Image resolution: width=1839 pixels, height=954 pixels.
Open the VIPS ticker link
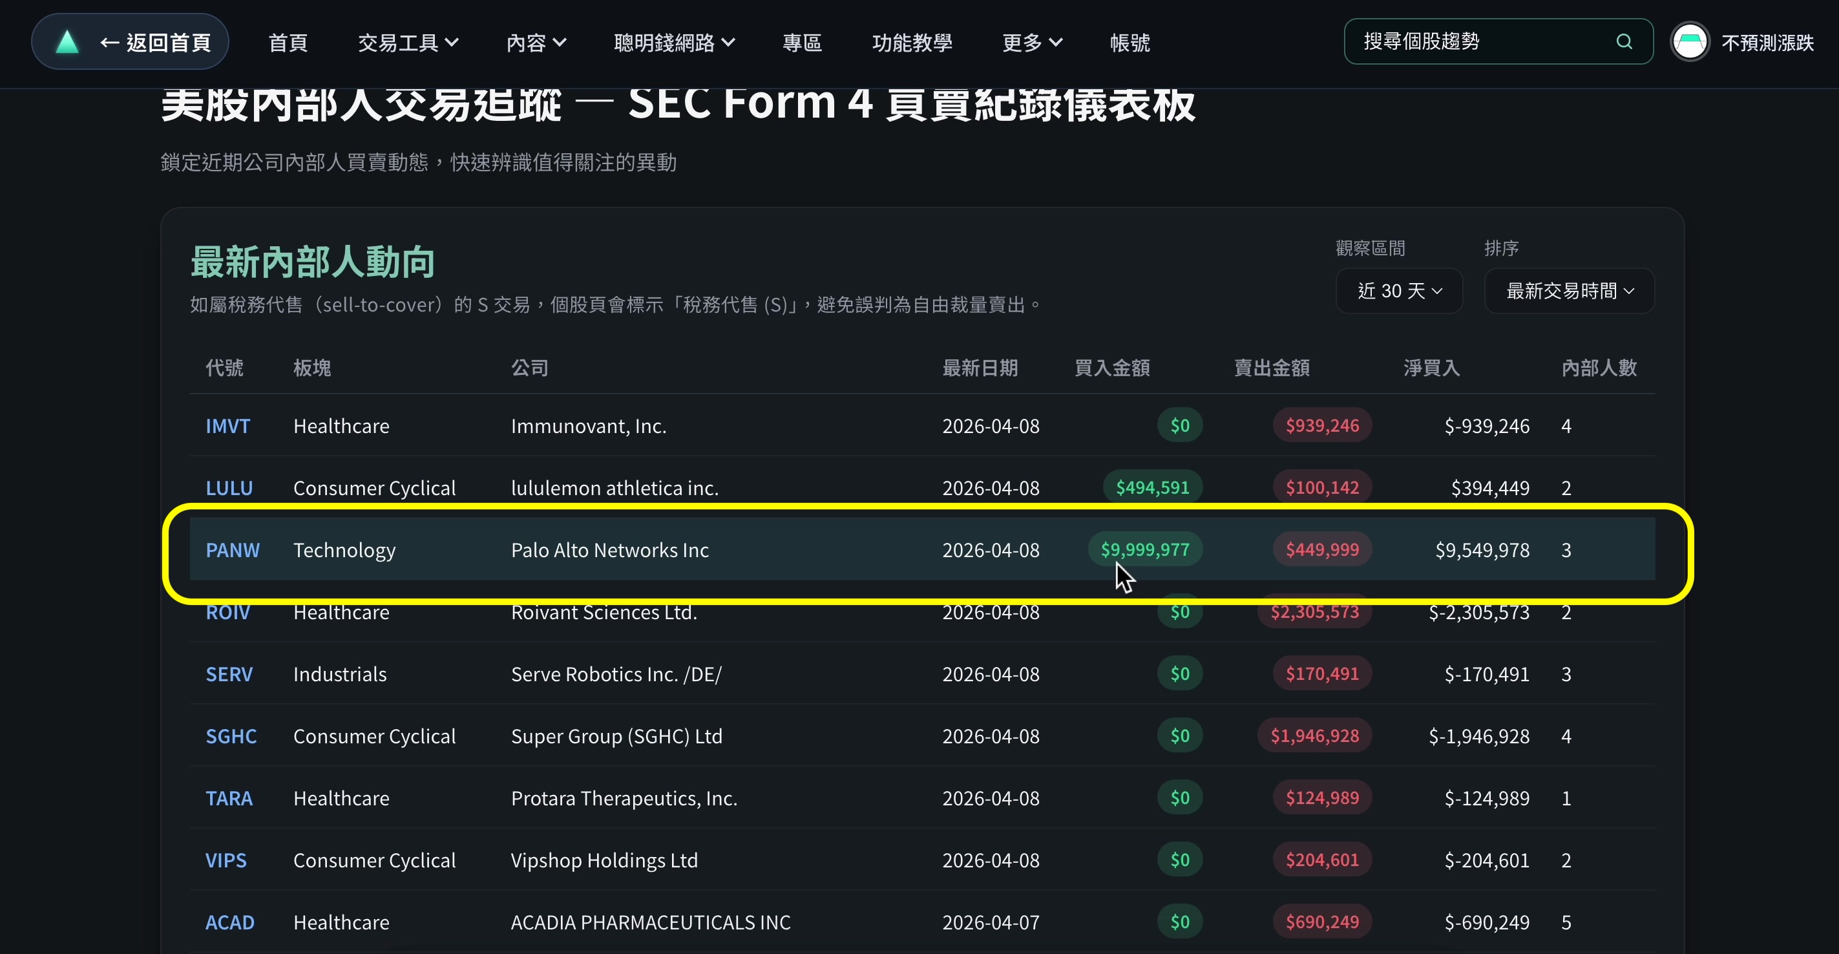(x=226, y=860)
